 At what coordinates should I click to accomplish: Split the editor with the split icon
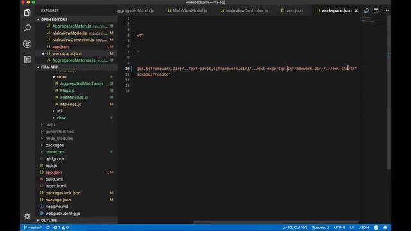click(376, 10)
